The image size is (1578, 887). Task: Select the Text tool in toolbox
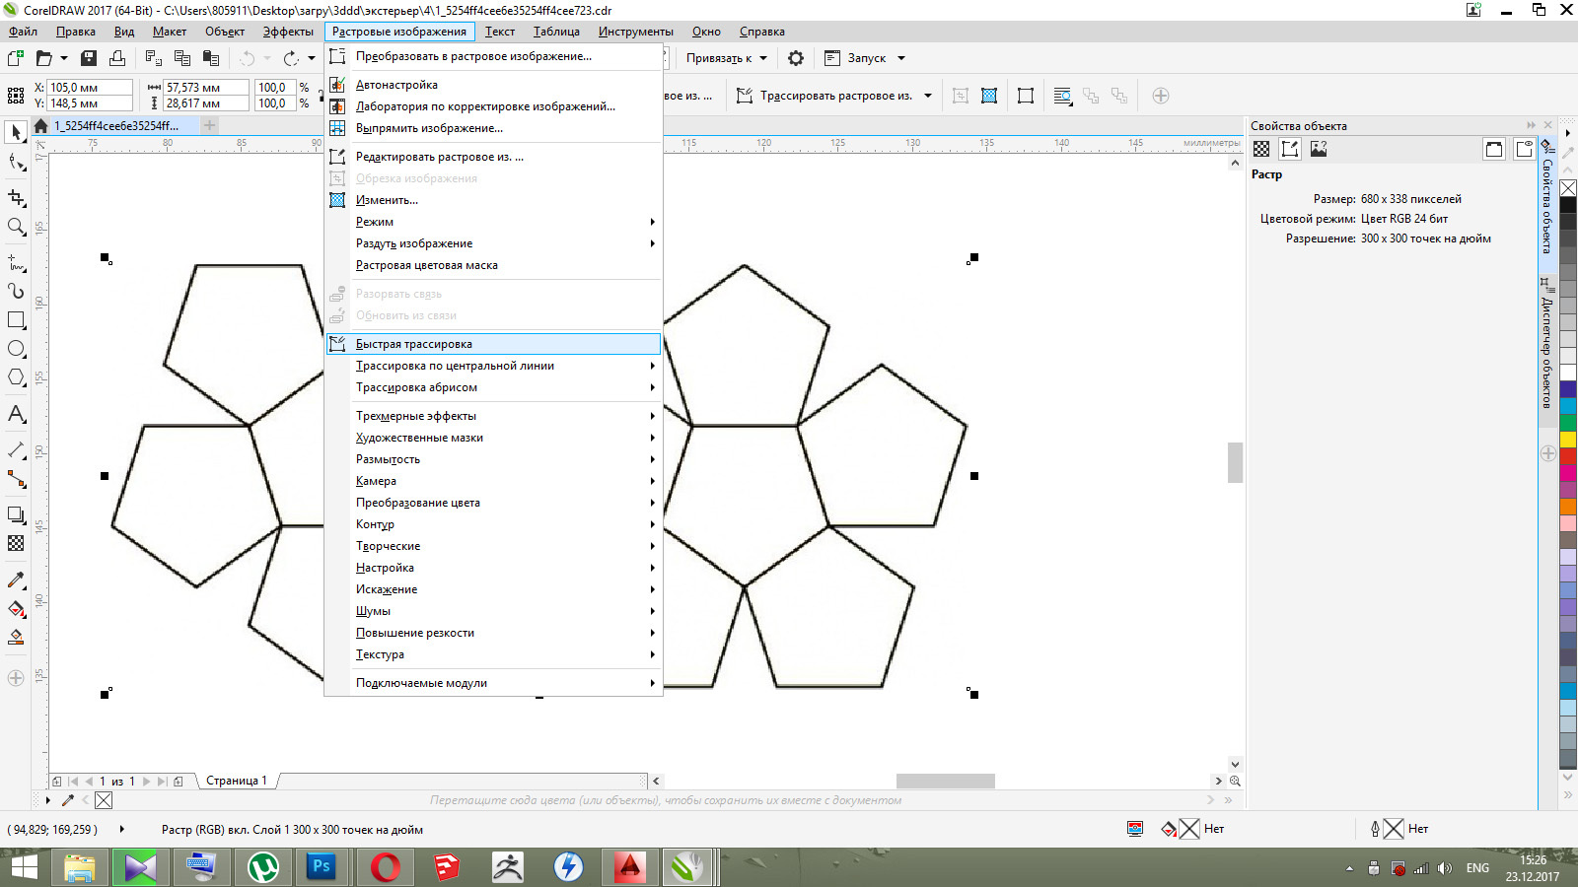coord(16,414)
